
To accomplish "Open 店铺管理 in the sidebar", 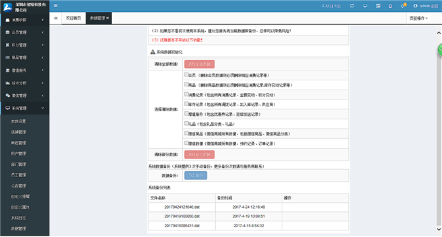I will [x=18, y=132].
